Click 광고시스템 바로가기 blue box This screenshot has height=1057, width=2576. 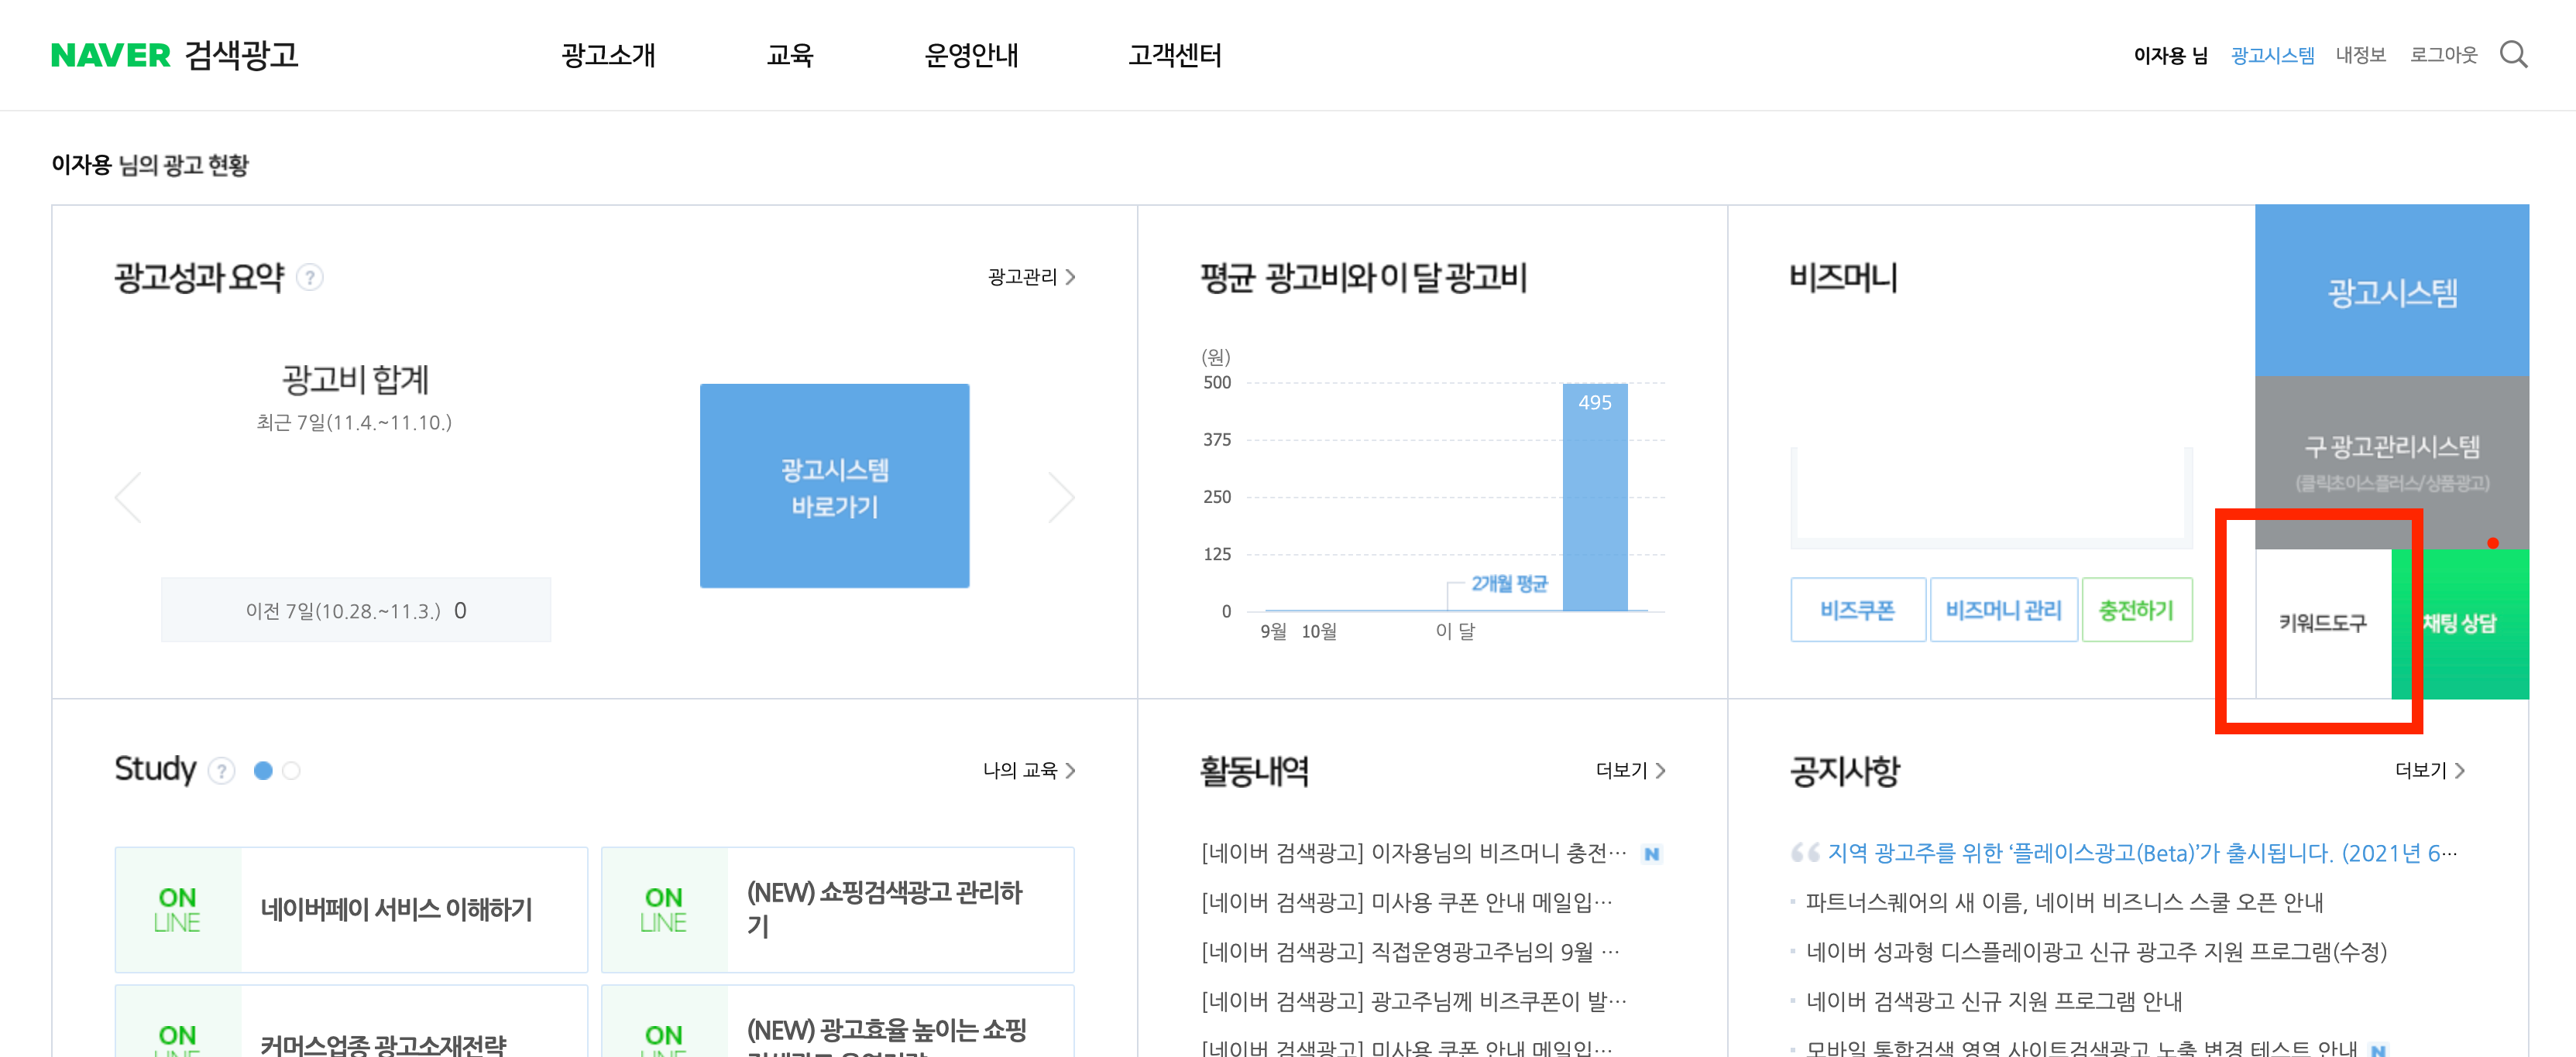tap(834, 485)
